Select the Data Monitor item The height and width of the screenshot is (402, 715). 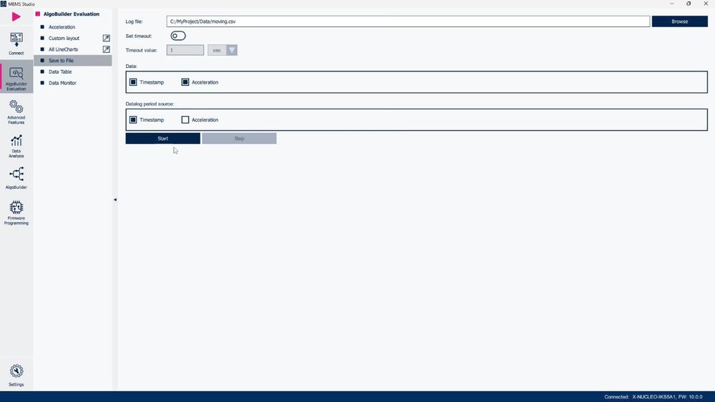pyautogui.click(x=72, y=83)
